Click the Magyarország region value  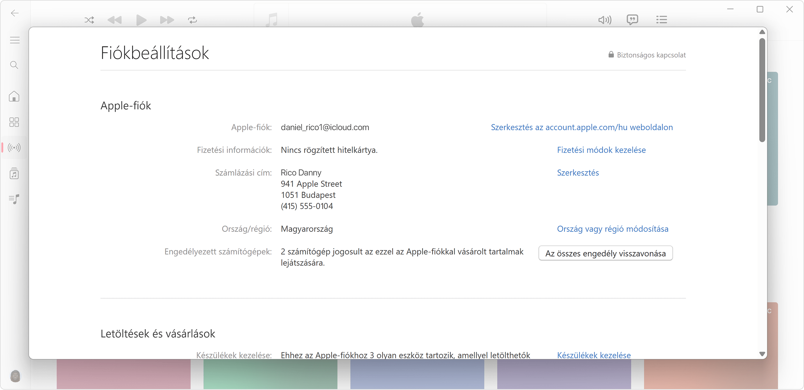tap(307, 229)
